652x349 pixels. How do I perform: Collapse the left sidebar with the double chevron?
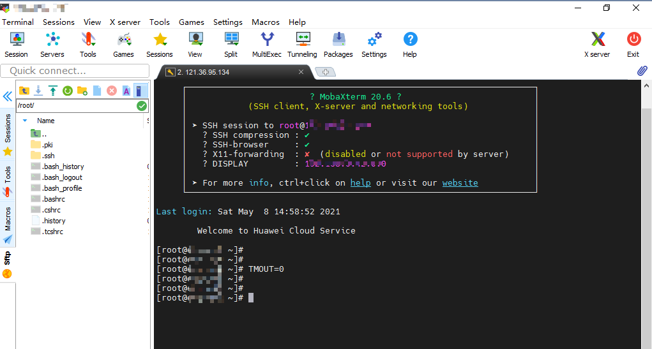(7, 96)
